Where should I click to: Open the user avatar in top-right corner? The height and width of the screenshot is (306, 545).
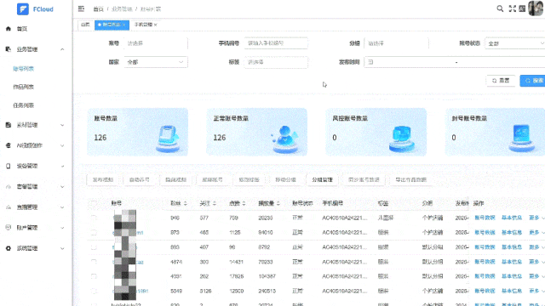[536, 8]
